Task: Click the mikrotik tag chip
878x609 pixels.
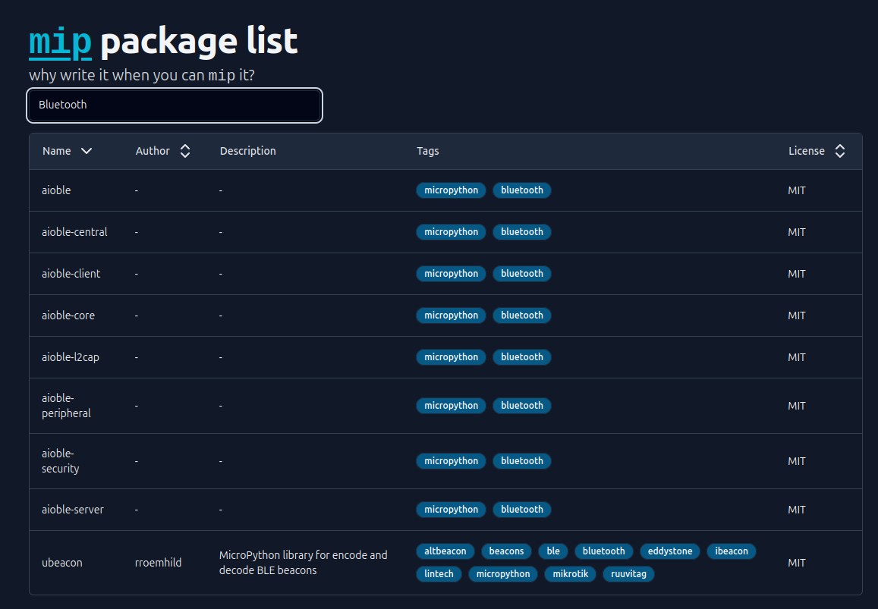Action: 571,574
